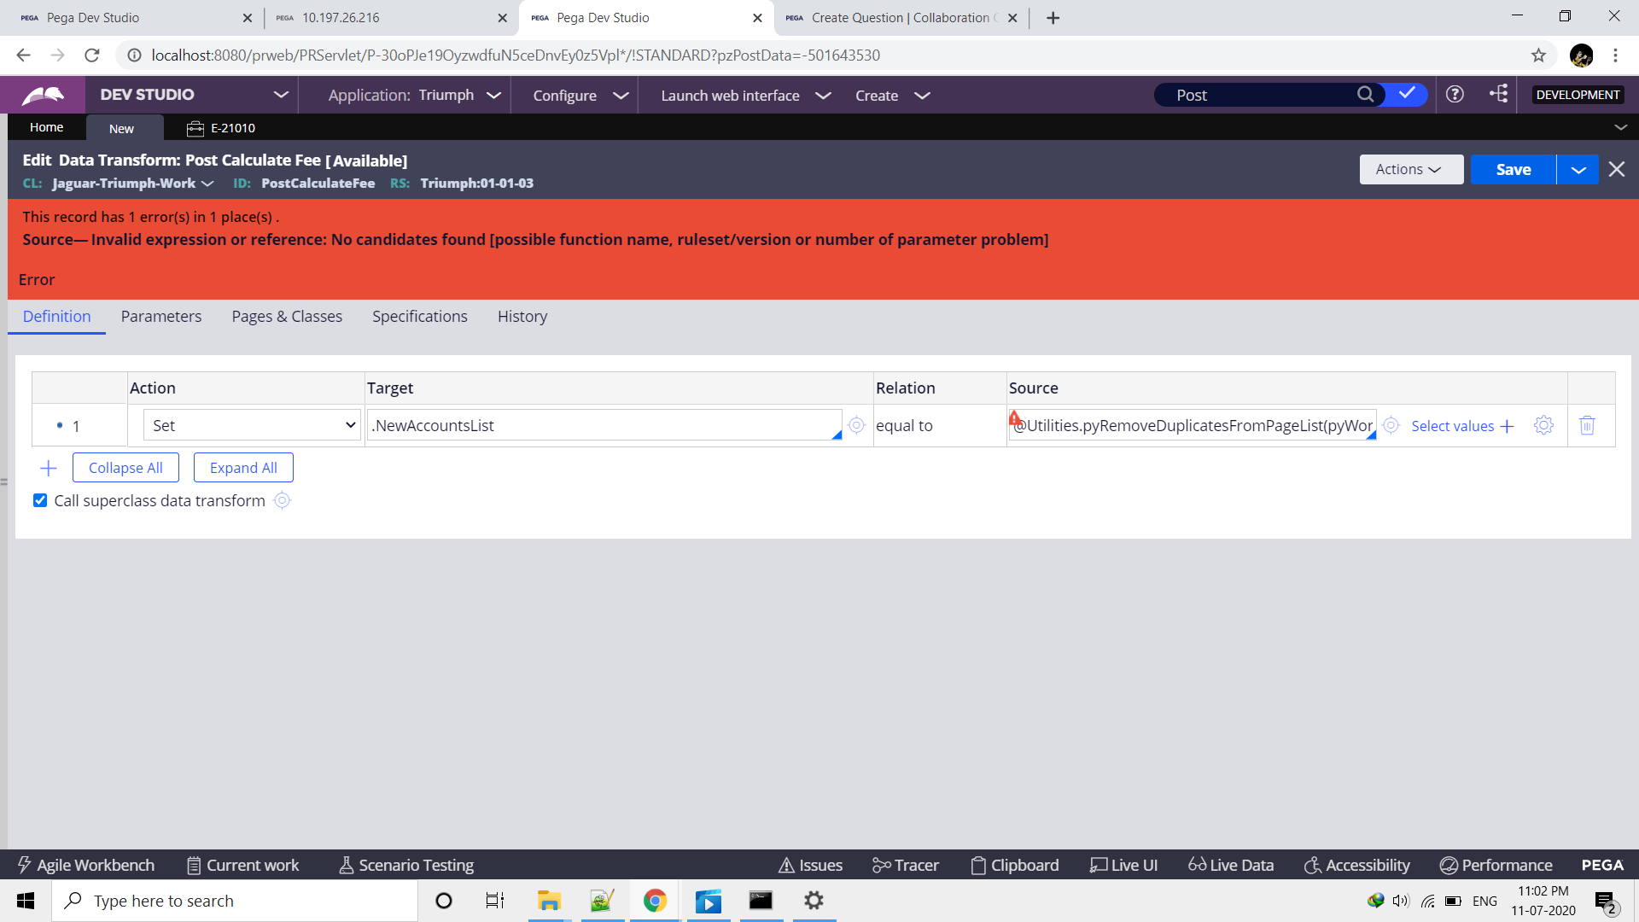This screenshot has width=1639, height=922.
Task: Delete the Set action row
Action: 1588,425
